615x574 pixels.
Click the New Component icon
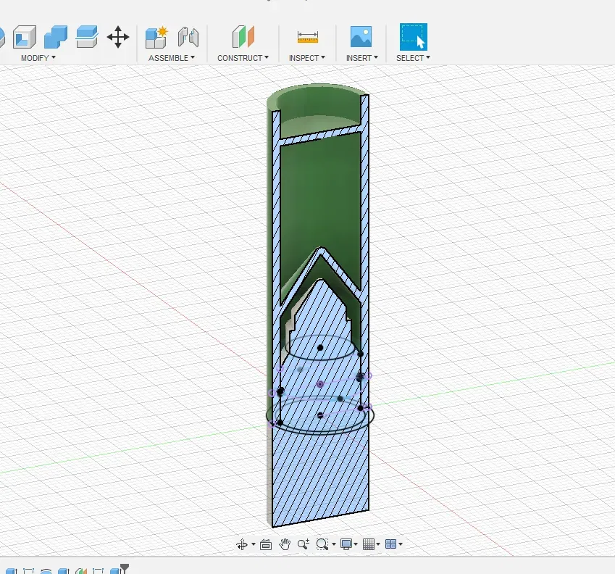pos(156,36)
